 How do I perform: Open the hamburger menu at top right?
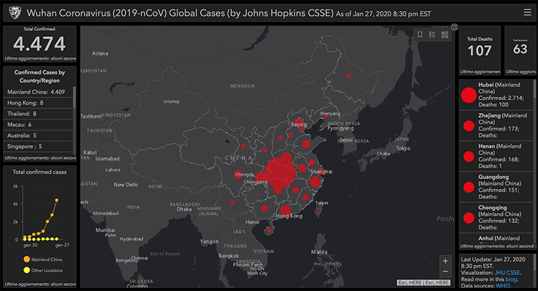527,12
